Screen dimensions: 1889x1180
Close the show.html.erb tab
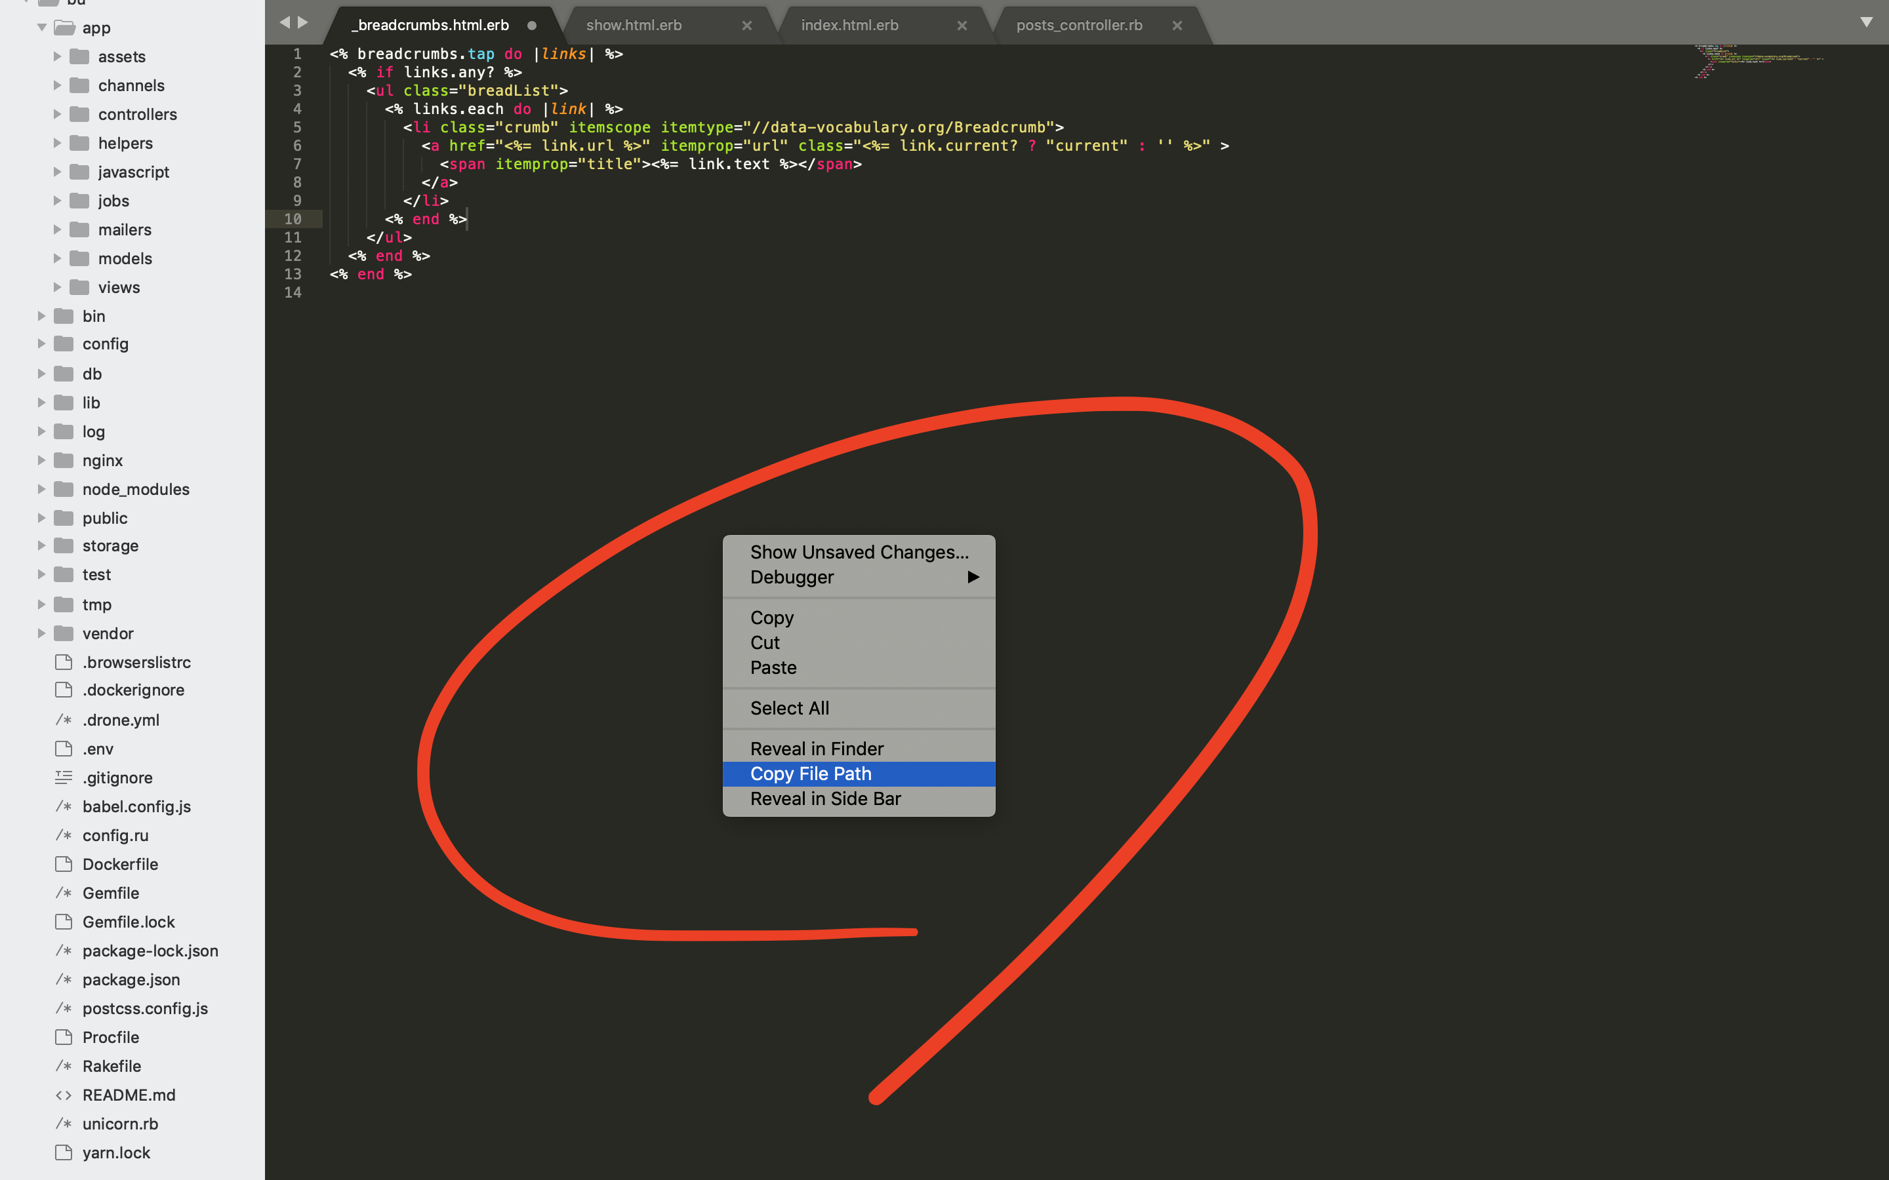[746, 25]
